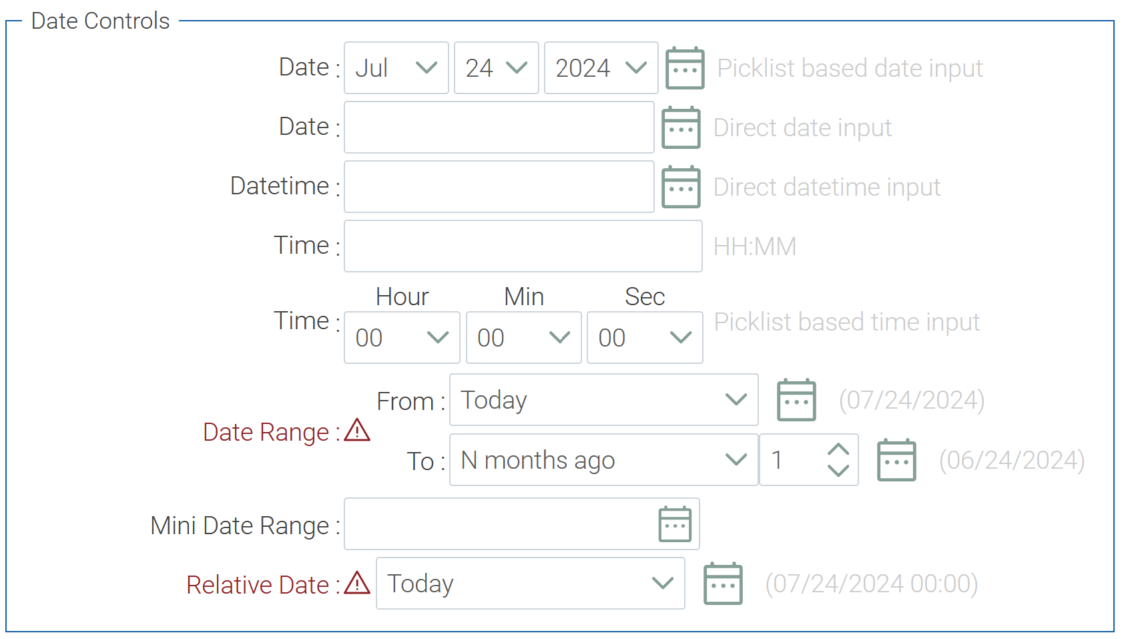Image resolution: width=1128 pixels, height=639 pixels.
Task: Expand the Sec picklist
Action: click(x=645, y=338)
